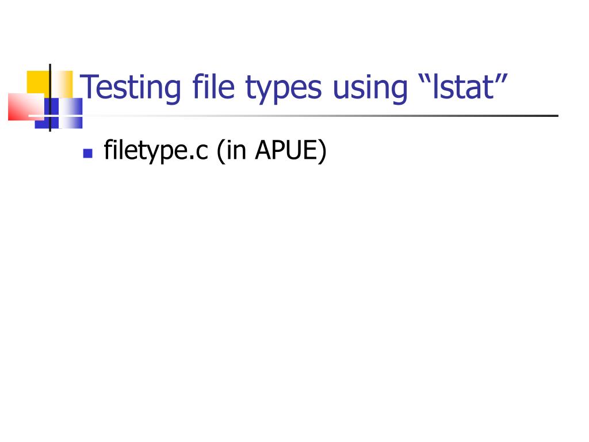Select the word "using" in the title
This screenshot has width=589, height=442.
tap(370, 89)
